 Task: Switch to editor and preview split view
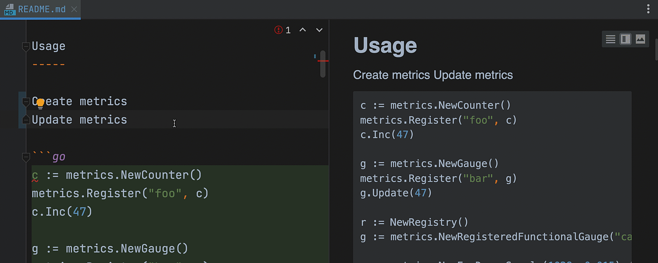pos(626,39)
